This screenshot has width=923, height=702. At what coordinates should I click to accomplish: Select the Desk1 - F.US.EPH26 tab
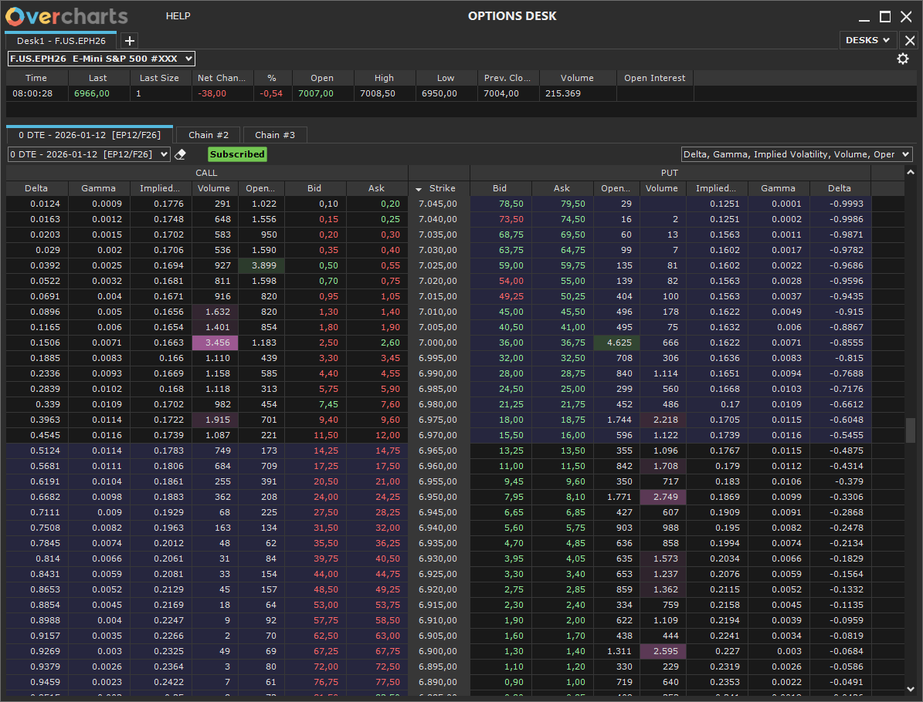(61, 41)
